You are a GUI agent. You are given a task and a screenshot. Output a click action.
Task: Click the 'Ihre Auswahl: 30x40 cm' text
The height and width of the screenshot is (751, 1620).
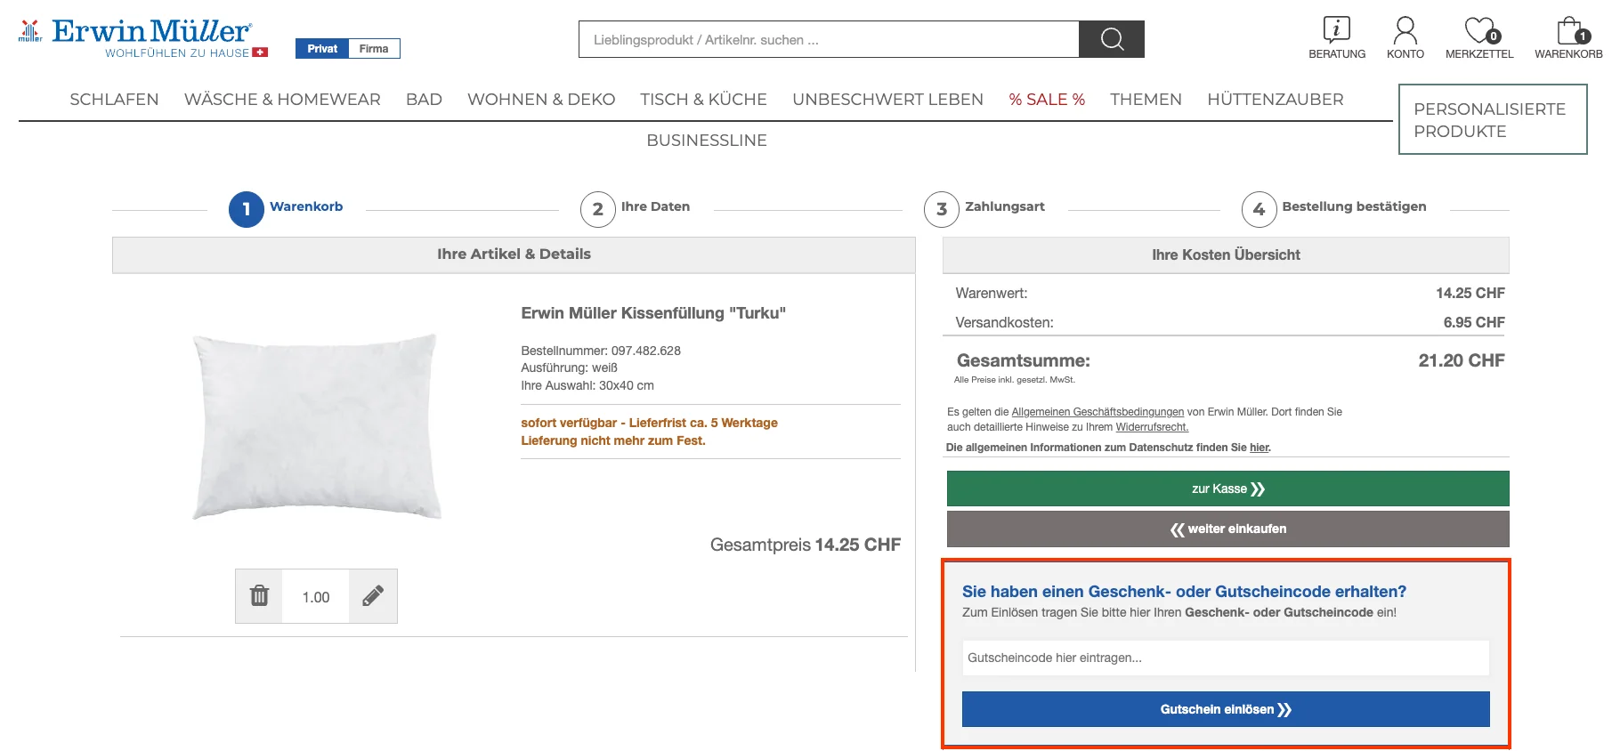(x=587, y=385)
